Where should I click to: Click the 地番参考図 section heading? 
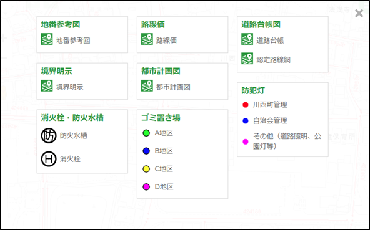(61, 24)
